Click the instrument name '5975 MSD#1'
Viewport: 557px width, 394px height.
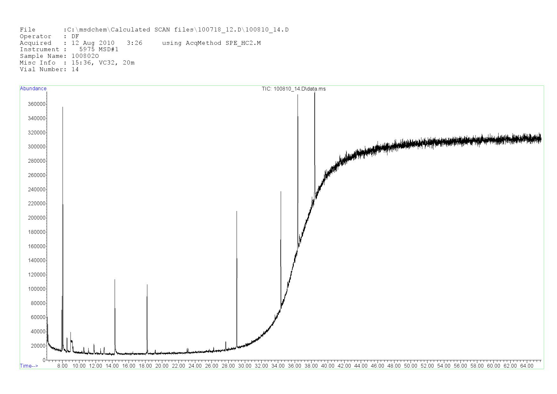[99, 50]
